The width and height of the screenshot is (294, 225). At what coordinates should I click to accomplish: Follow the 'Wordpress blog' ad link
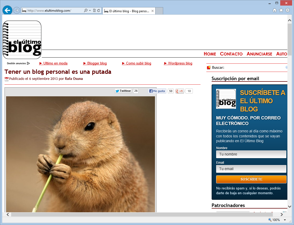[x=178, y=63]
